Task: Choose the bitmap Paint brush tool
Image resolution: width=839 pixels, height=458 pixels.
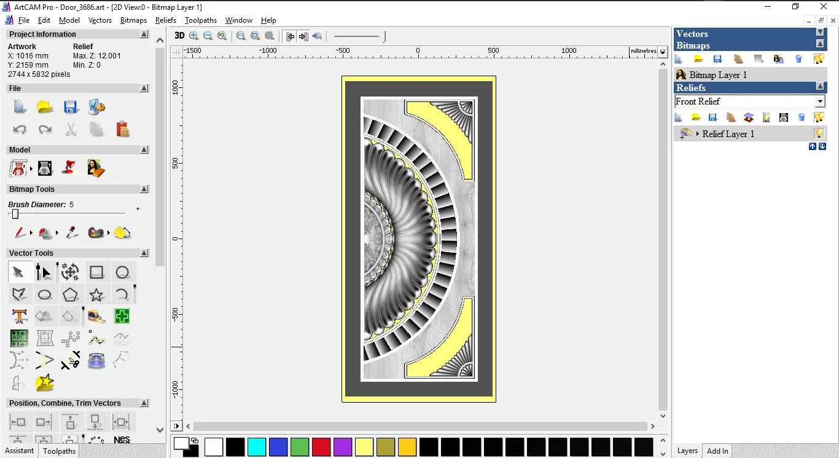Action: point(20,233)
